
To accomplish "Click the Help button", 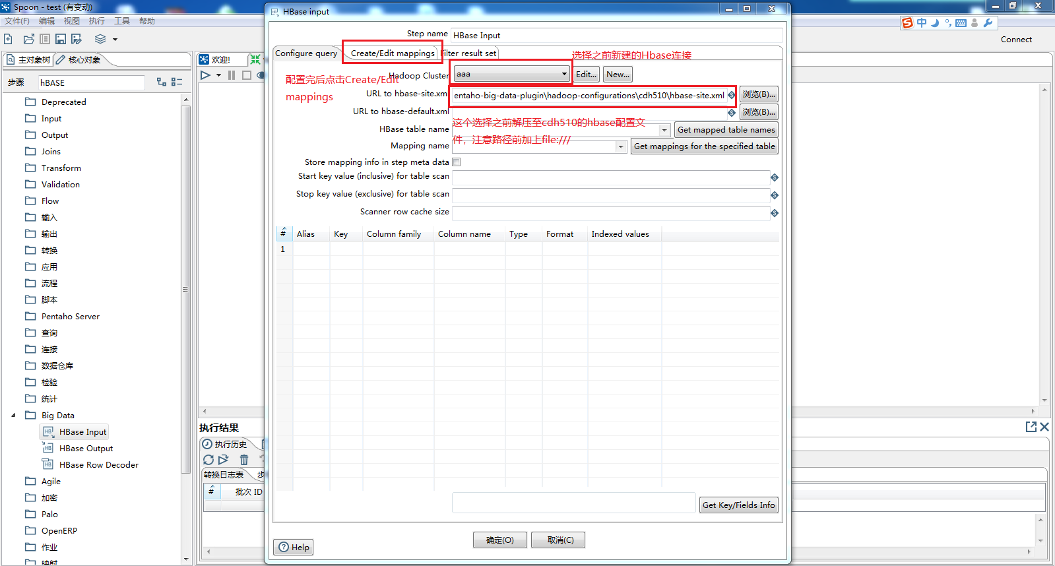I will tap(294, 547).
